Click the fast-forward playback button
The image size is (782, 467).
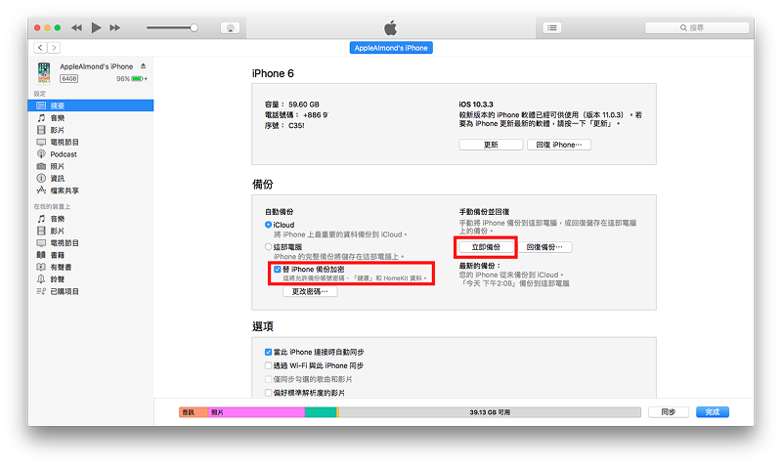pyautogui.click(x=114, y=28)
